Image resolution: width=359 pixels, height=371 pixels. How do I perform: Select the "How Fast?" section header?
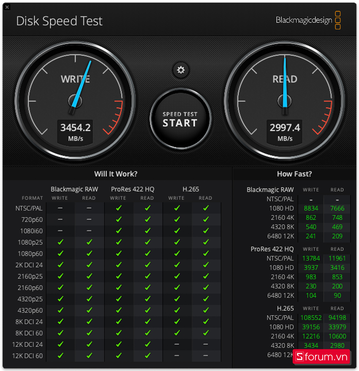(294, 174)
